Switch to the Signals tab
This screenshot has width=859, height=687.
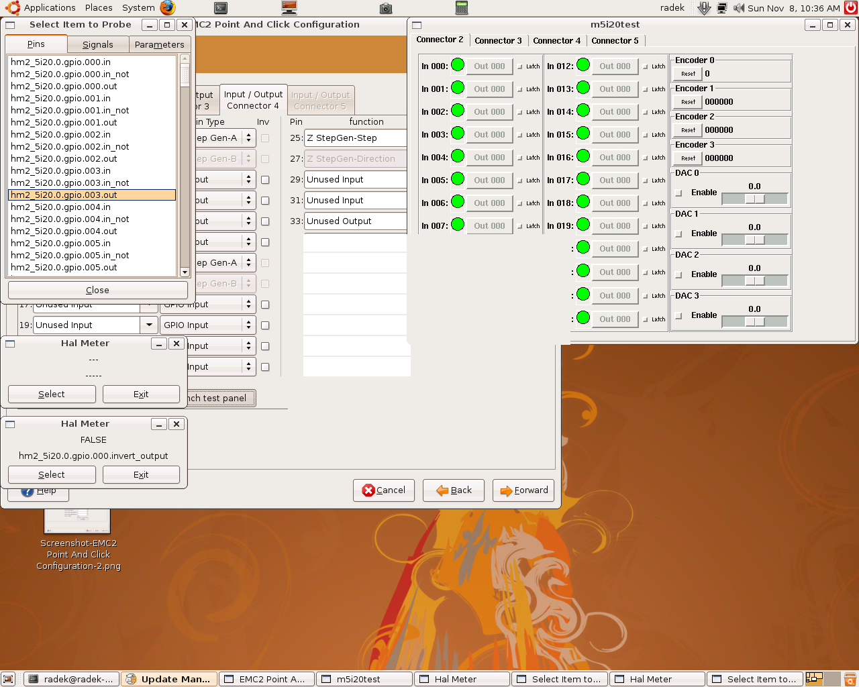(x=98, y=44)
